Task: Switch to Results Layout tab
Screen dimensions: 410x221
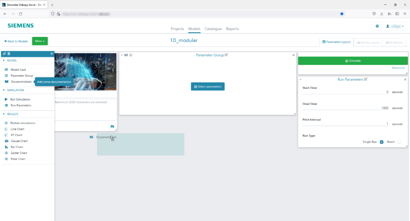Action: tap(368, 42)
